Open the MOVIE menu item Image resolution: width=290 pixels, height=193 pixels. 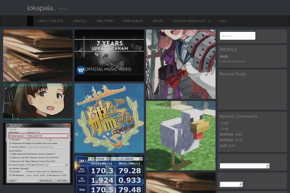pos(158,21)
